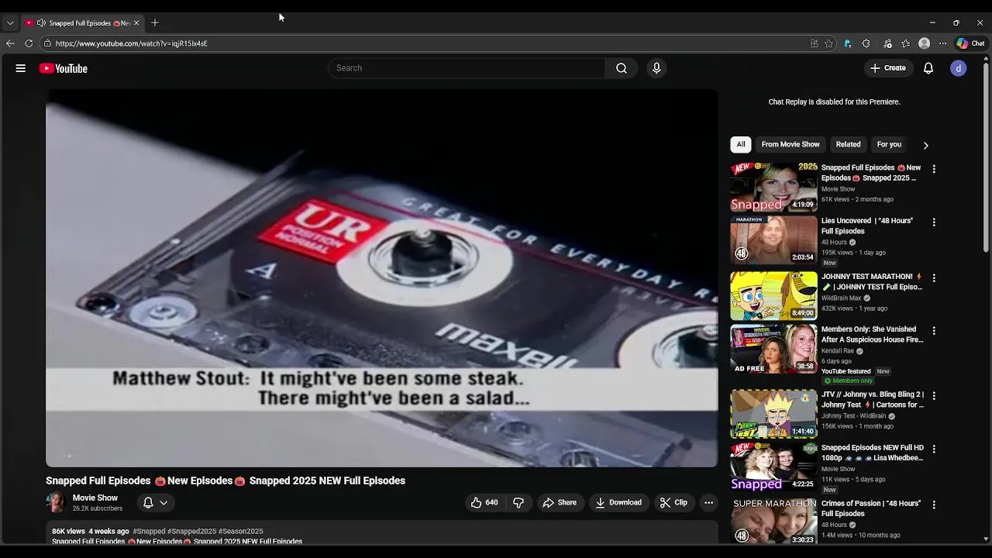Open split screen icon in address bar

(814, 43)
